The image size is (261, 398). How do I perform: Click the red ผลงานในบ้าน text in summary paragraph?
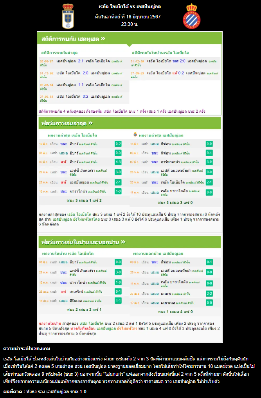tap(50, 324)
